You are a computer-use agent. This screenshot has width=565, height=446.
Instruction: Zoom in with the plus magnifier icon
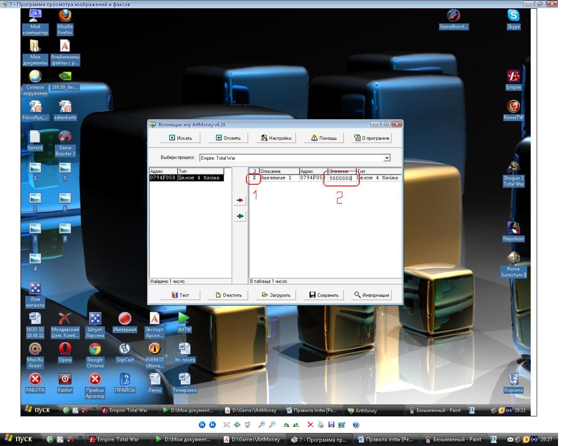[262, 425]
